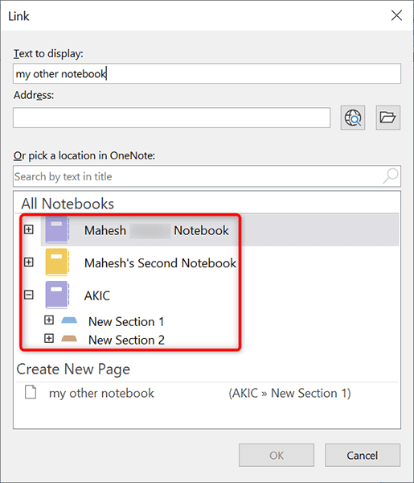Close the Link dialog
This screenshot has width=414, height=483.
coord(396,15)
